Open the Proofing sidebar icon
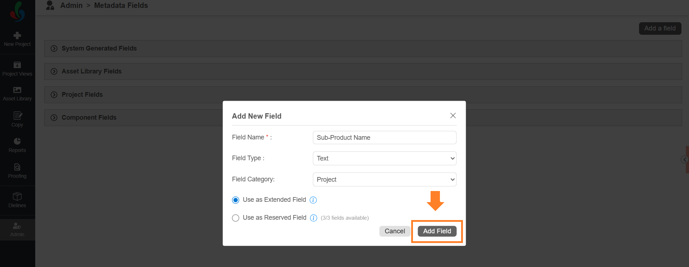This screenshot has height=267, width=689. point(17,171)
